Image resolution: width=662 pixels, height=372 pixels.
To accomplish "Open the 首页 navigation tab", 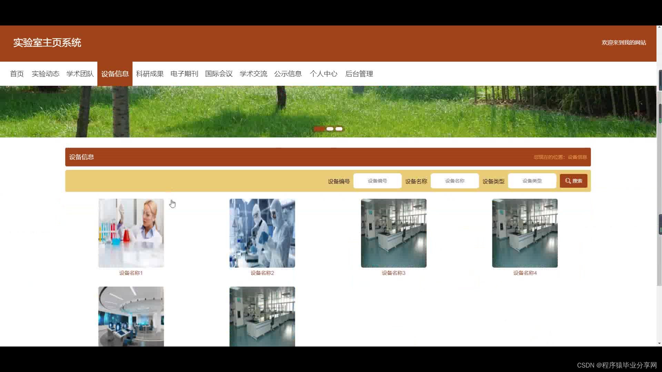I will coord(17,74).
